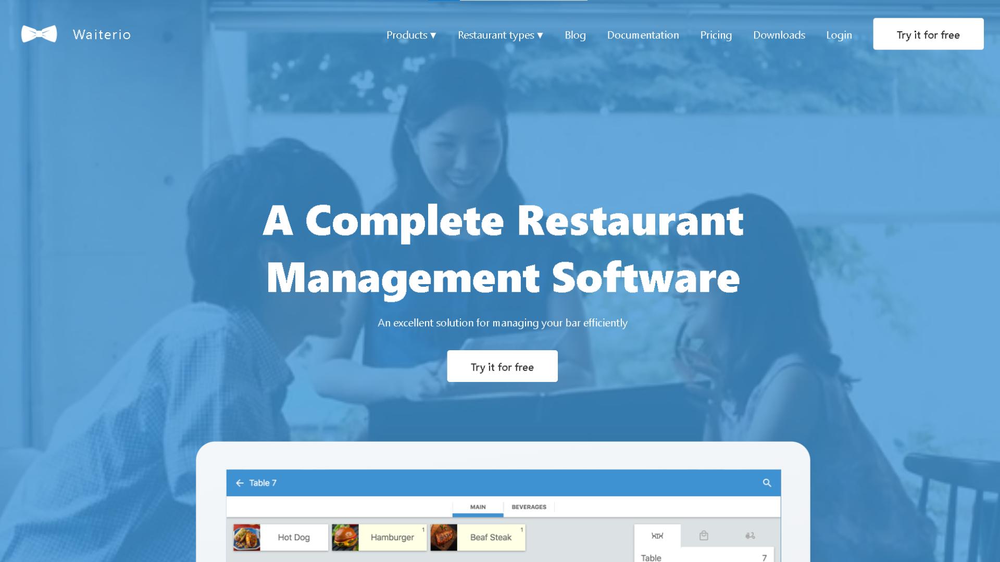Switch to the BEVERAGES tab
Image resolution: width=1000 pixels, height=562 pixels.
529,506
